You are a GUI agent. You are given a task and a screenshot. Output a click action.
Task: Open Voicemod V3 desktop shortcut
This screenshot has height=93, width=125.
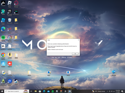click(16, 12)
